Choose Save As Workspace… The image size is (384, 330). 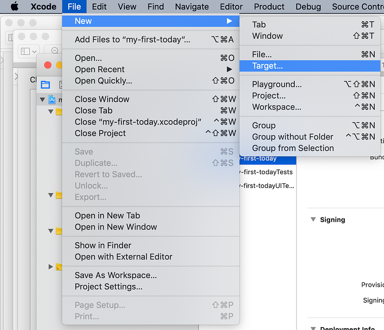click(x=151, y=275)
